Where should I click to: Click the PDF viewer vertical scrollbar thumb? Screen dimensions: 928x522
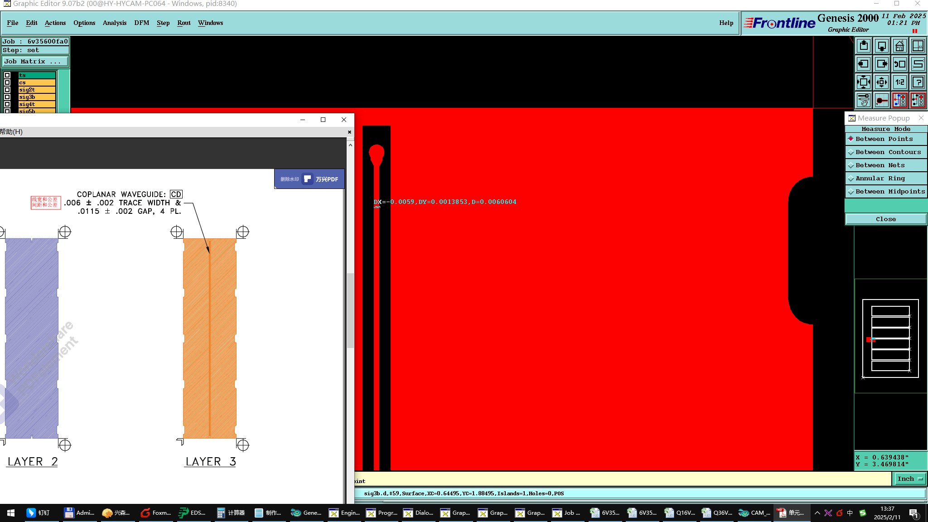350,310
